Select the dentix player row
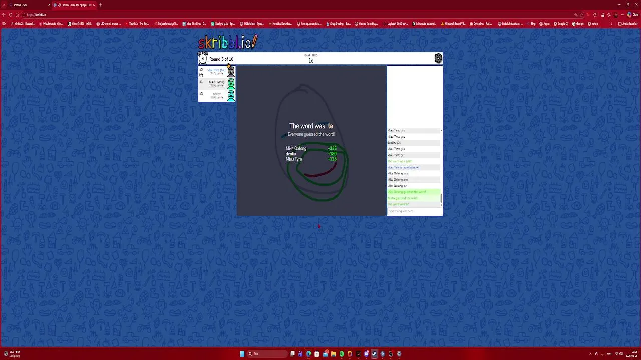 tap(217, 95)
